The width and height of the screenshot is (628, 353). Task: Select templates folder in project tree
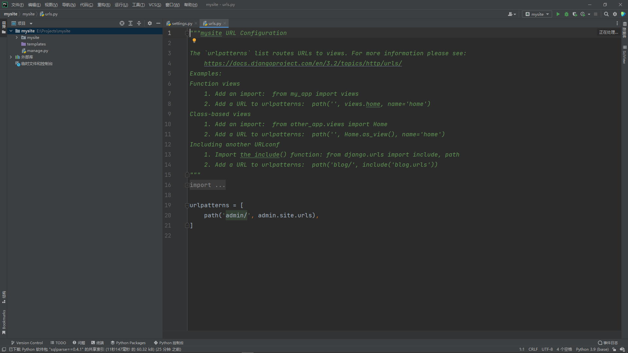coord(36,44)
